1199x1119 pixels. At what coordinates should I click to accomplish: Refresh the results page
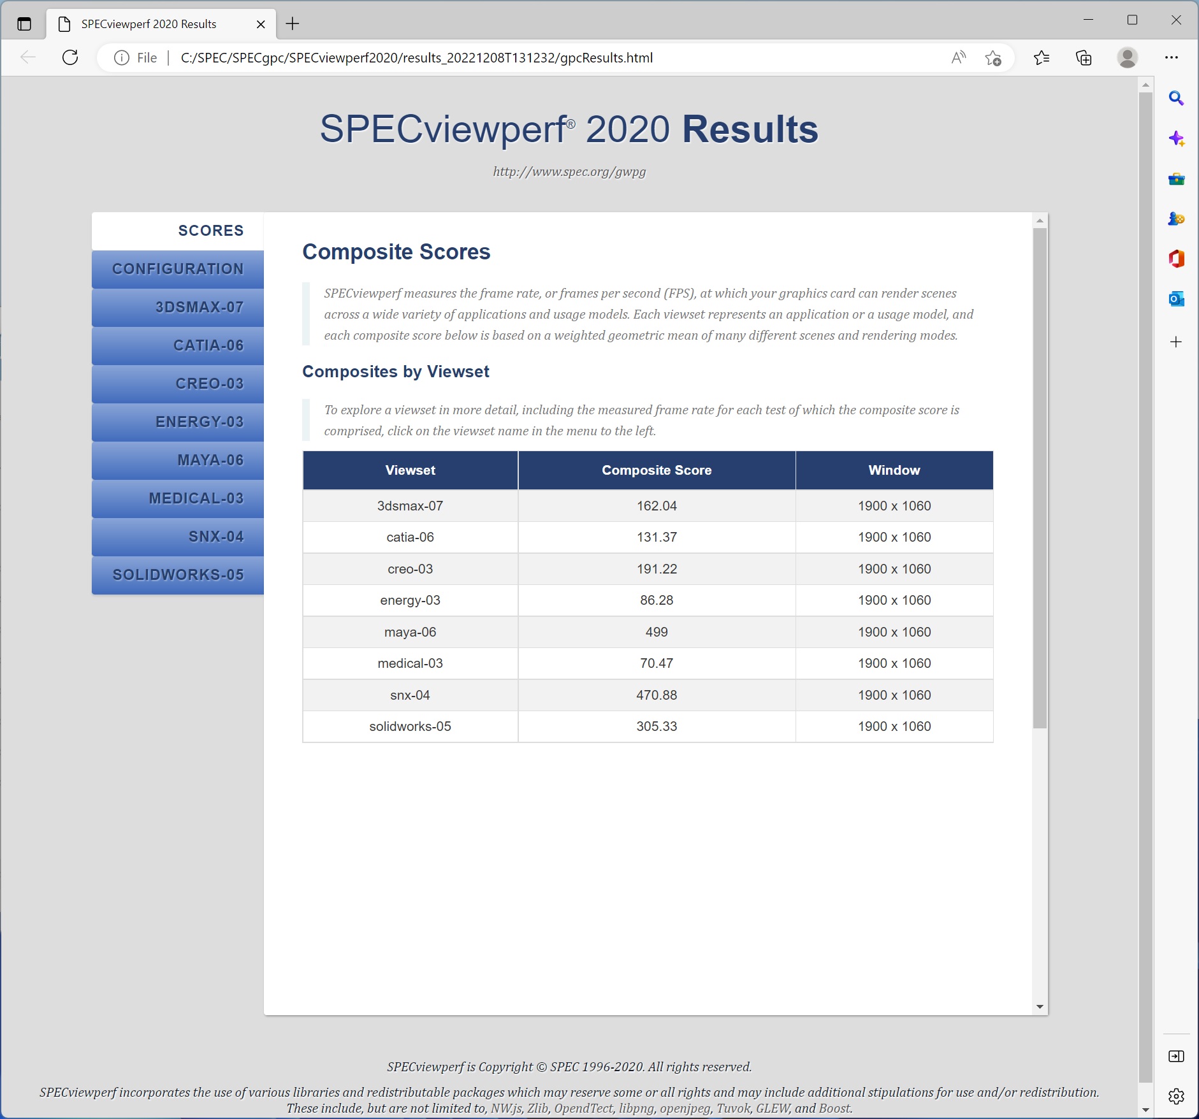(x=70, y=58)
